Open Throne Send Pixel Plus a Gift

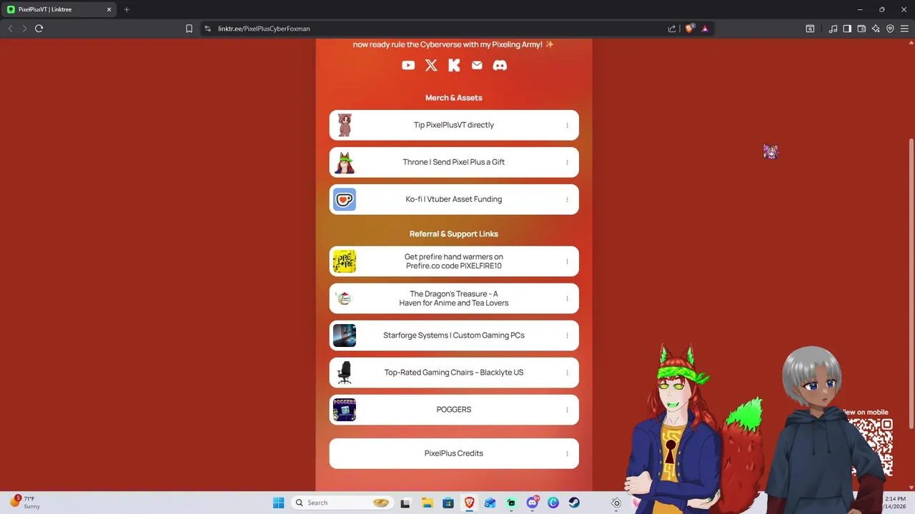point(454,162)
